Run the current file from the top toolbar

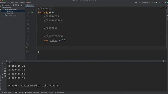[x=152, y=3]
